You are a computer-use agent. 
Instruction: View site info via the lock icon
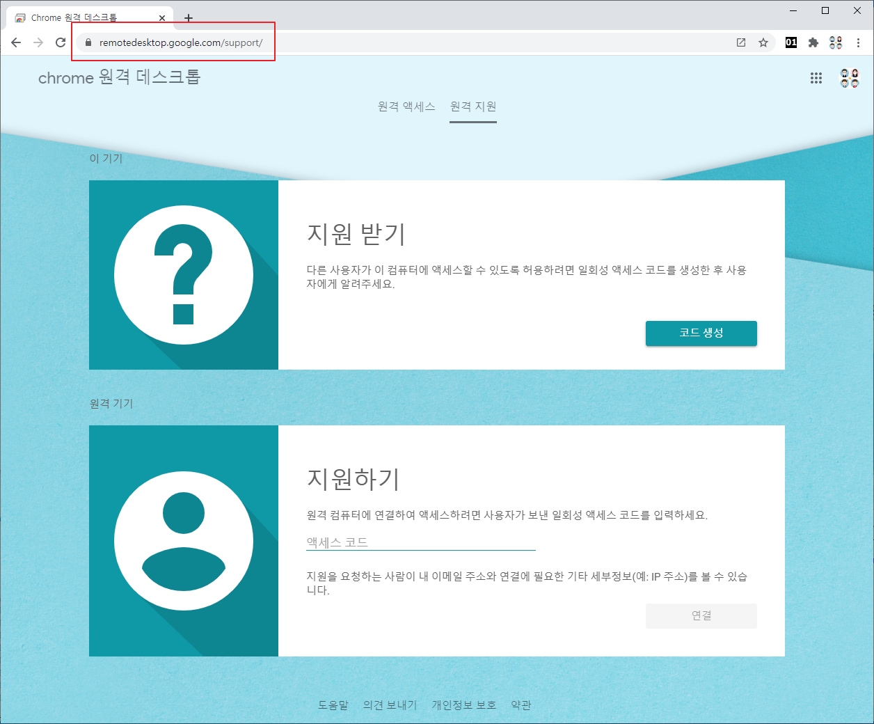pos(88,42)
